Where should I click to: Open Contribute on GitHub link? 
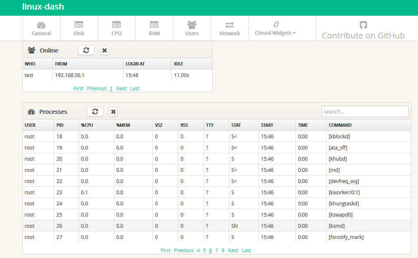(x=363, y=31)
